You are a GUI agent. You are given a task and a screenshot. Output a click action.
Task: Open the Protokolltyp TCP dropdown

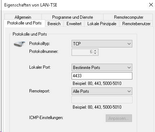[102, 44]
